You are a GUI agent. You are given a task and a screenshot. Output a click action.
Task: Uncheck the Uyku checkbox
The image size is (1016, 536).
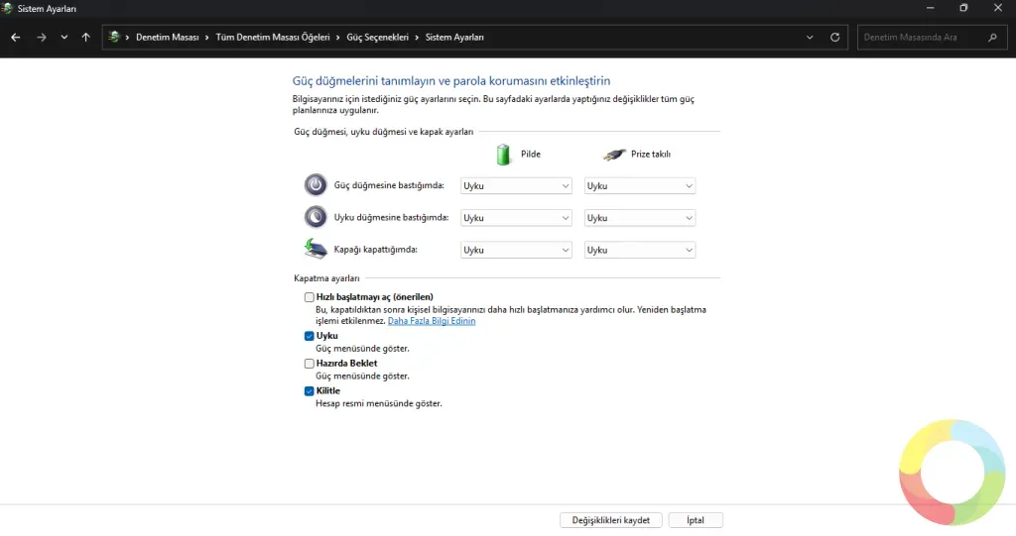[310, 336]
